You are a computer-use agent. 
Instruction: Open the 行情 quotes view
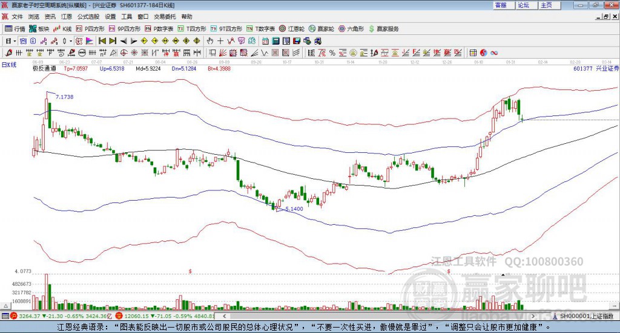click(15, 29)
